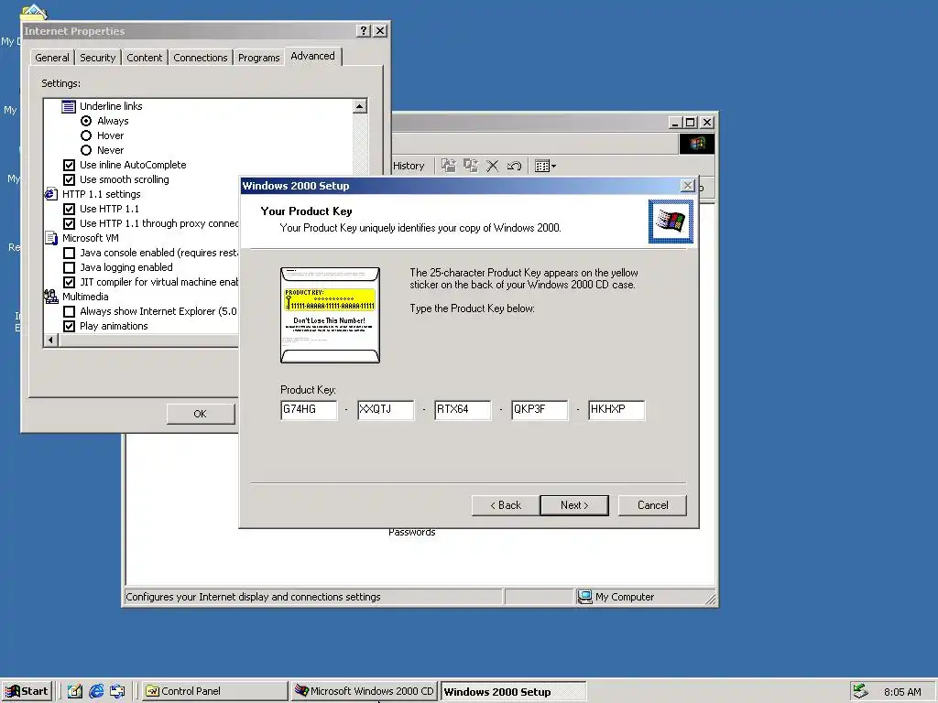The width and height of the screenshot is (938, 703).
Task: Open the Programs tab
Action: pos(259,58)
